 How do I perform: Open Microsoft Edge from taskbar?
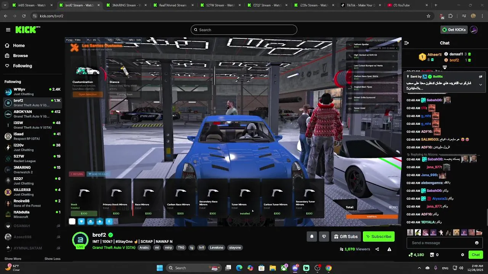[x=239, y=268]
